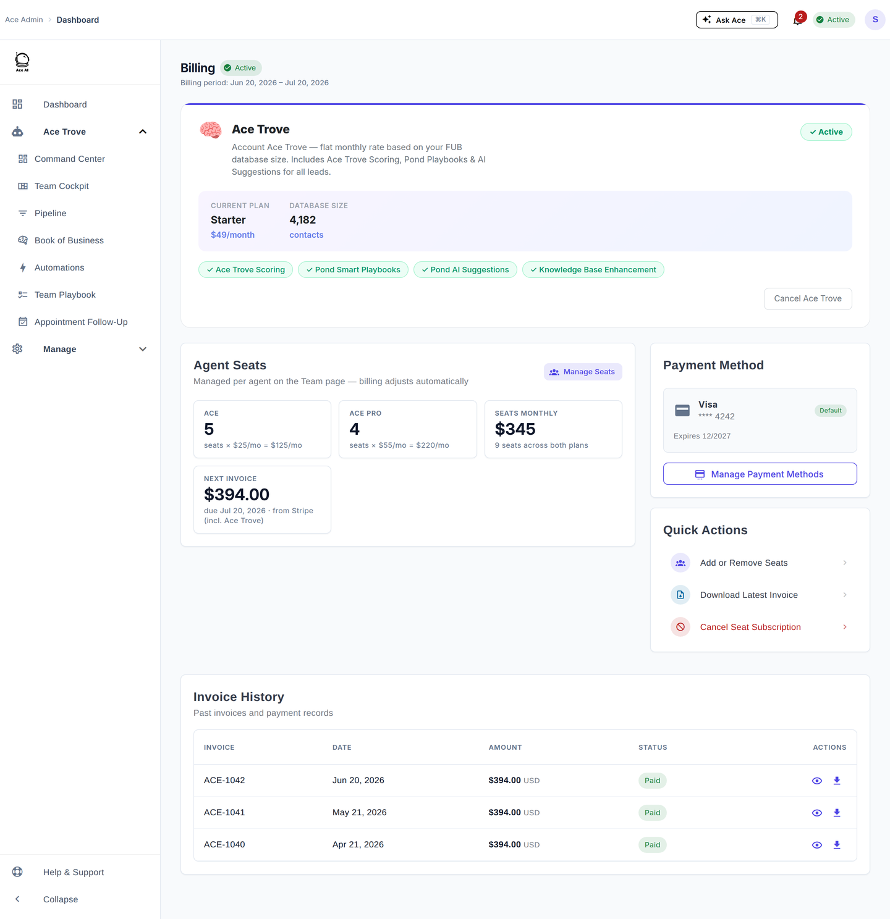Click the Ace Trove Scoring feature tag
Image resolution: width=890 pixels, height=919 pixels.
pos(245,270)
